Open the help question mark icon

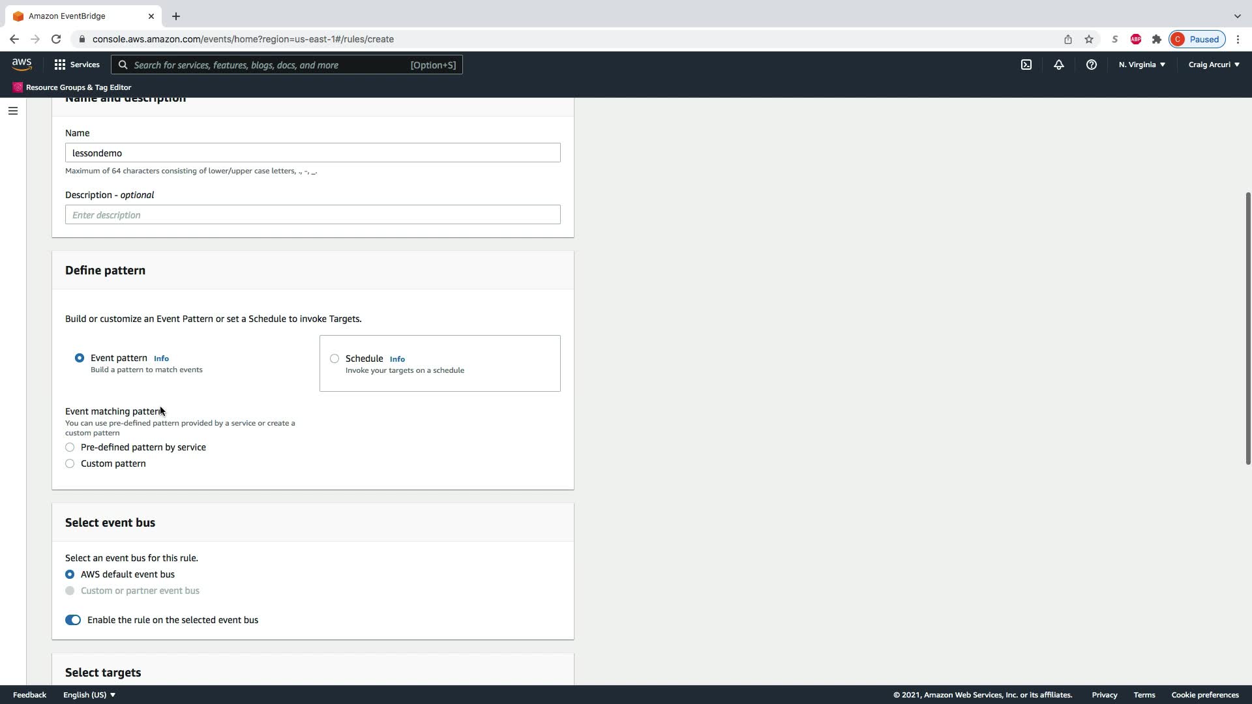pyautogui.click(x=1091, y=65)
